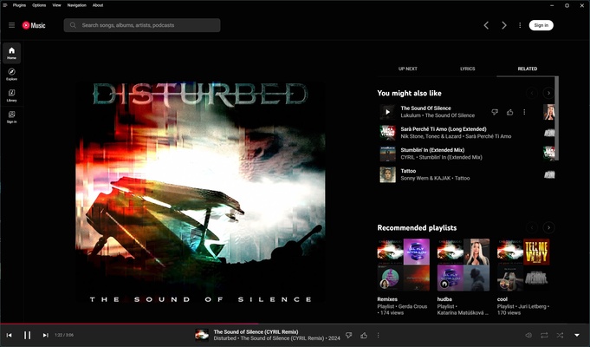Screen dimensions: 590x347
Task: Click the partially visible thumbnail beside Lukulum row
Action: 549,112
